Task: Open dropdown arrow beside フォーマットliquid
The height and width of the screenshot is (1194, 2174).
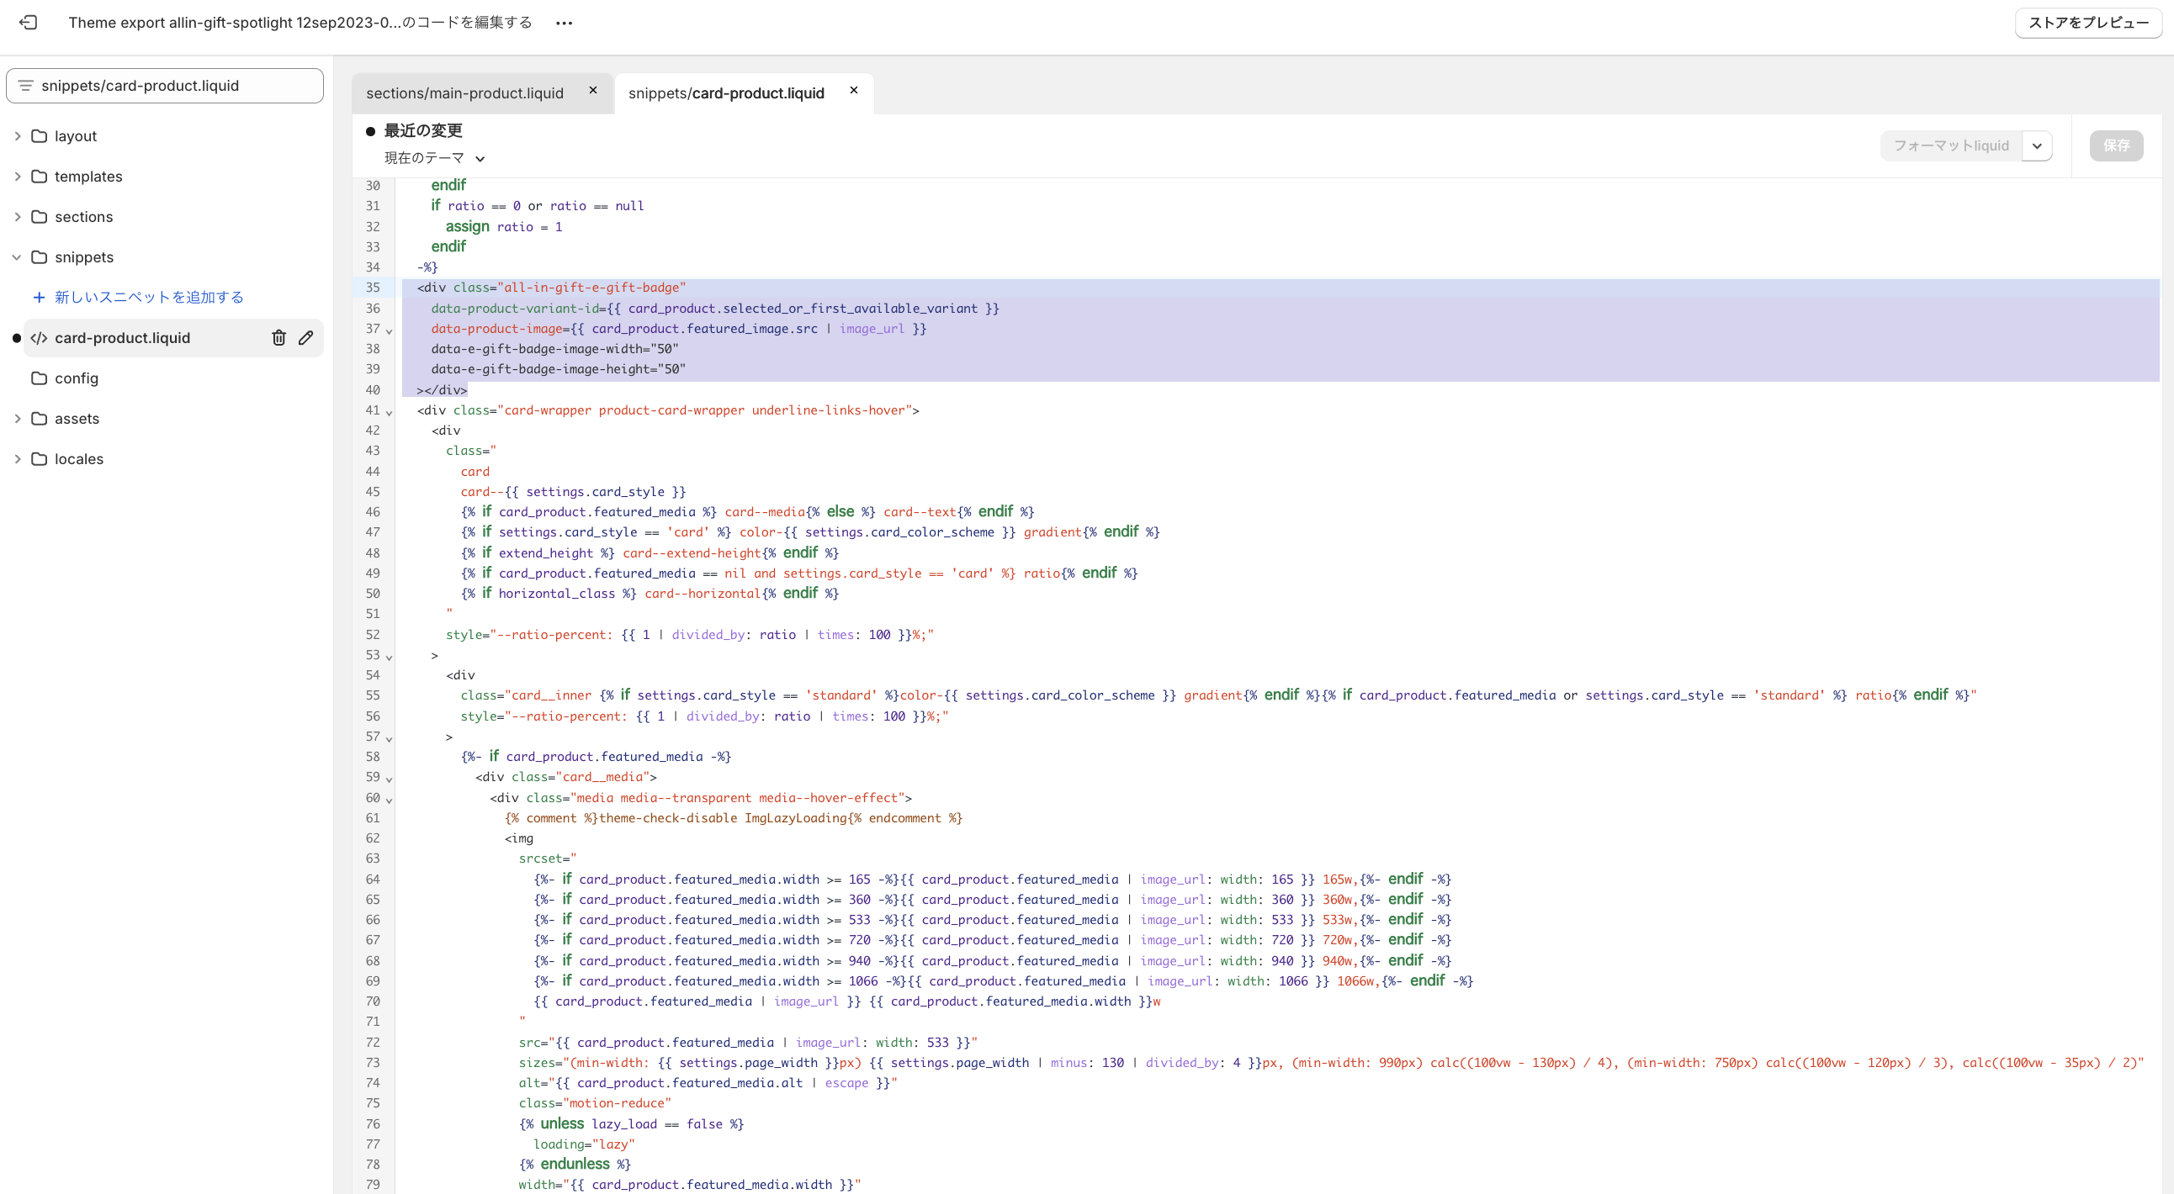Action: (x=2036, y=145)
